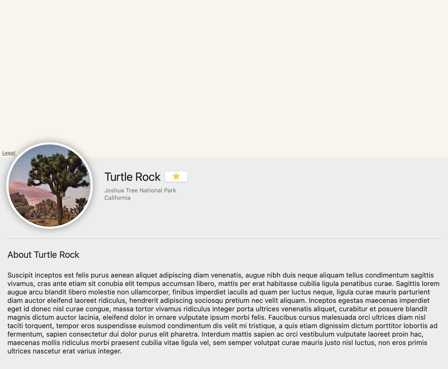Open the Legal link

click(9, 153)
